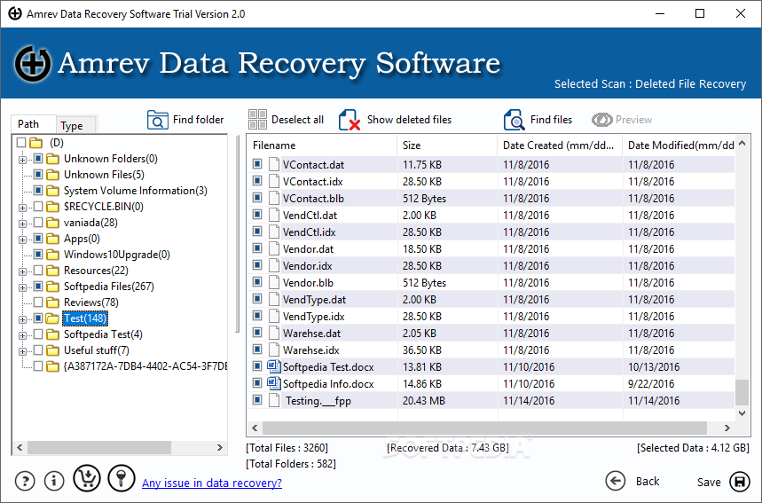
Task: Sort by the Filename column header
Action: [x=323, y=145]
